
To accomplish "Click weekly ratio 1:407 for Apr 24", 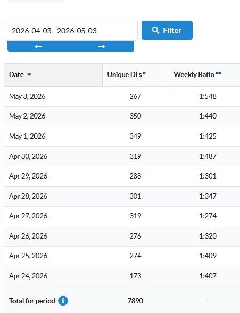I will [208, 276].
